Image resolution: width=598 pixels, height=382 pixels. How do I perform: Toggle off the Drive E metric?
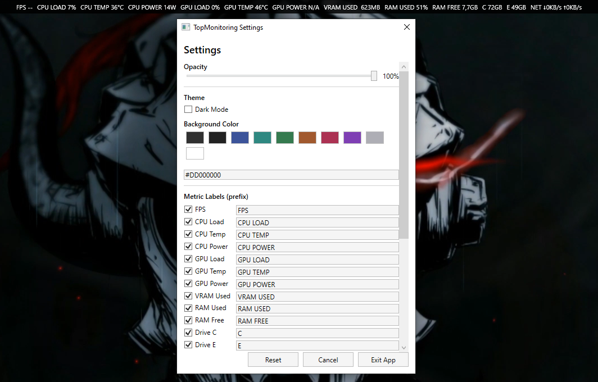(188, 344)
